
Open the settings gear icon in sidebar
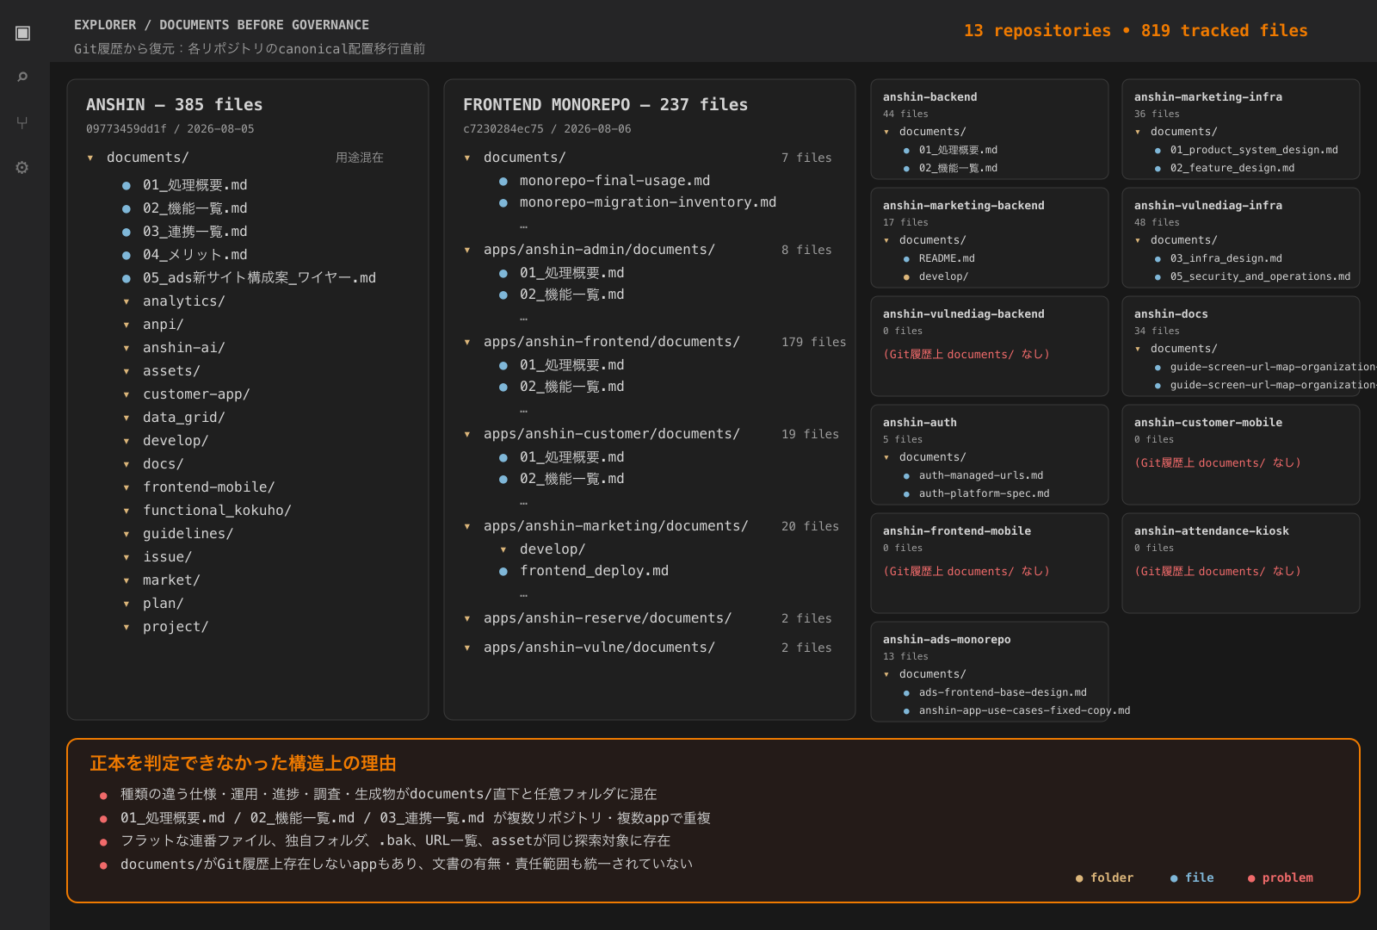tap(22, 167)
